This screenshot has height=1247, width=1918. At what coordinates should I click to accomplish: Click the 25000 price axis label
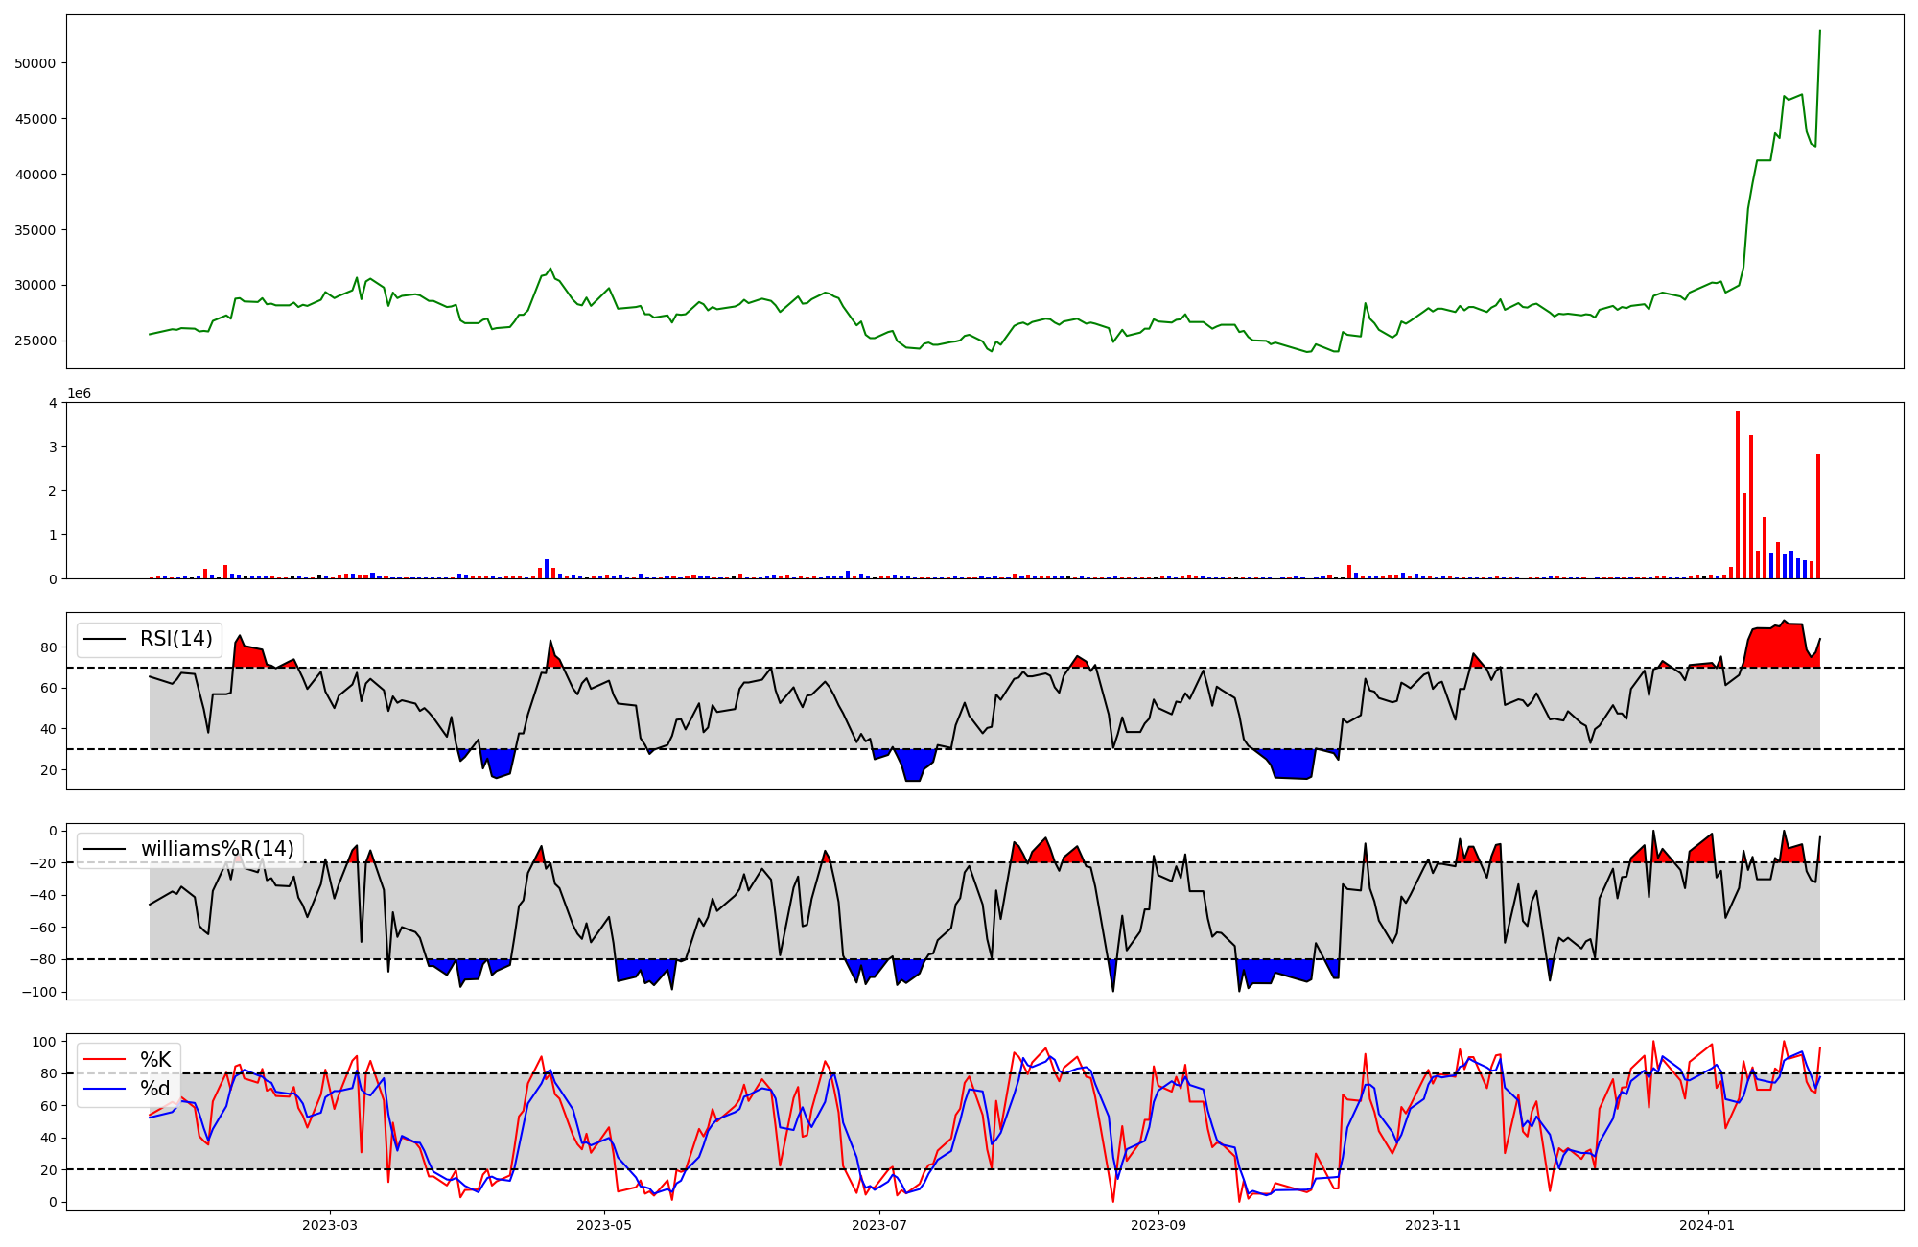tap(36, 341)
